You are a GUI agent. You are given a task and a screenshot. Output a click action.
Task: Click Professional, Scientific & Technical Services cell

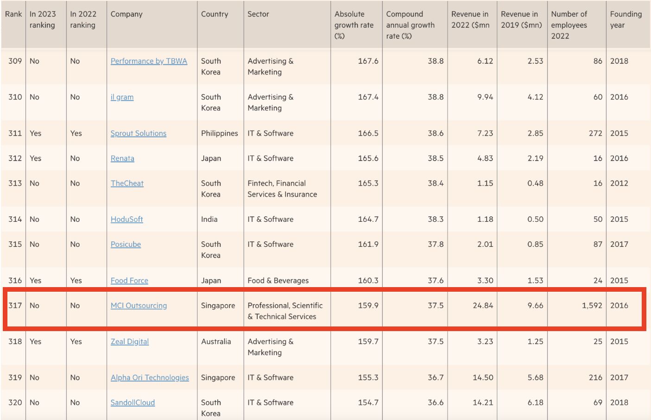285,311
